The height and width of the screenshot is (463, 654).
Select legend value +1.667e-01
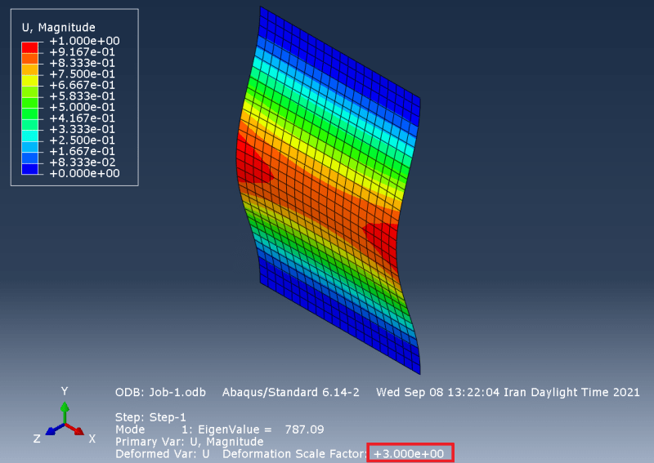point(83,151)
